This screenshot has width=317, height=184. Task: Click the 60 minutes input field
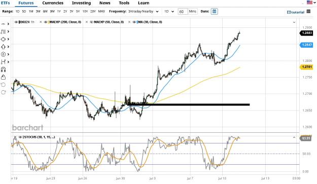coord(183,12)
